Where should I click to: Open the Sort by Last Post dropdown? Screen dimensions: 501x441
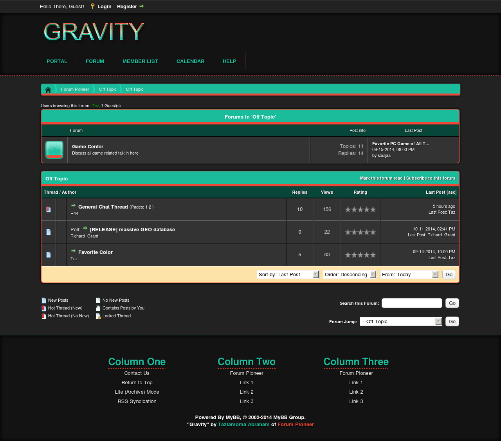click(288, 275)
